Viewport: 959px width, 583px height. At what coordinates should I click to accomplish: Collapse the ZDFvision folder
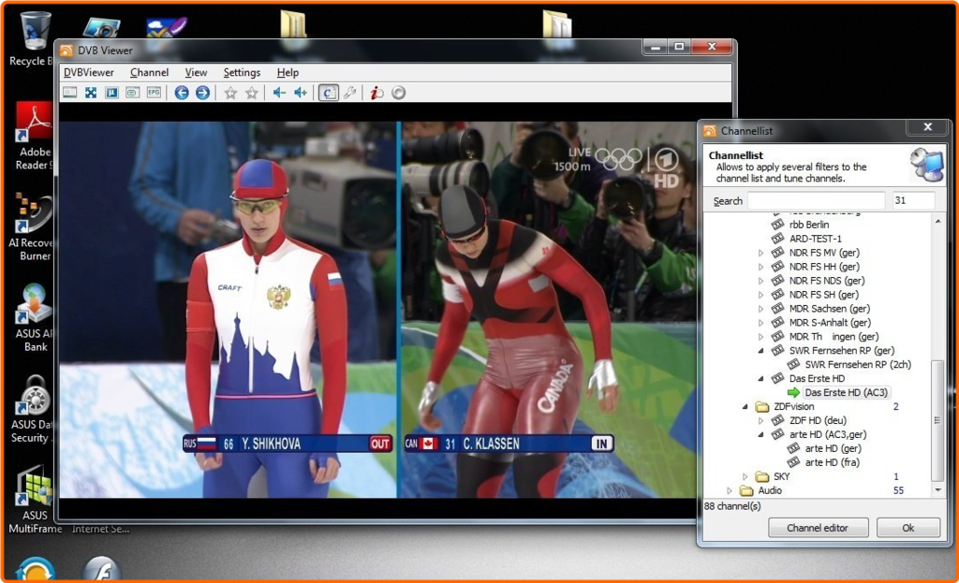coord(745,406)
